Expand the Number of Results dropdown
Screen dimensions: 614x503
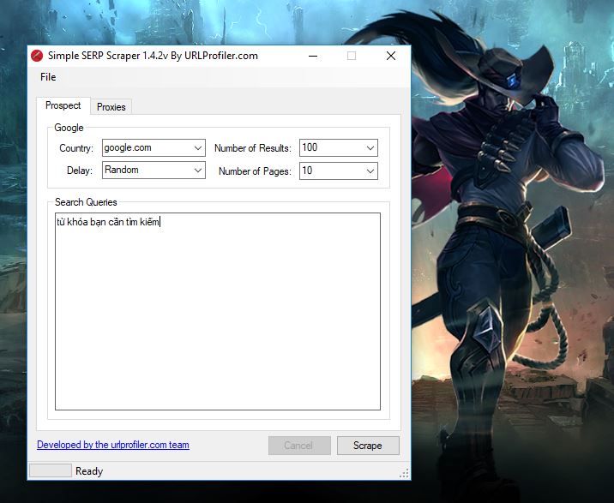point(339,147)
